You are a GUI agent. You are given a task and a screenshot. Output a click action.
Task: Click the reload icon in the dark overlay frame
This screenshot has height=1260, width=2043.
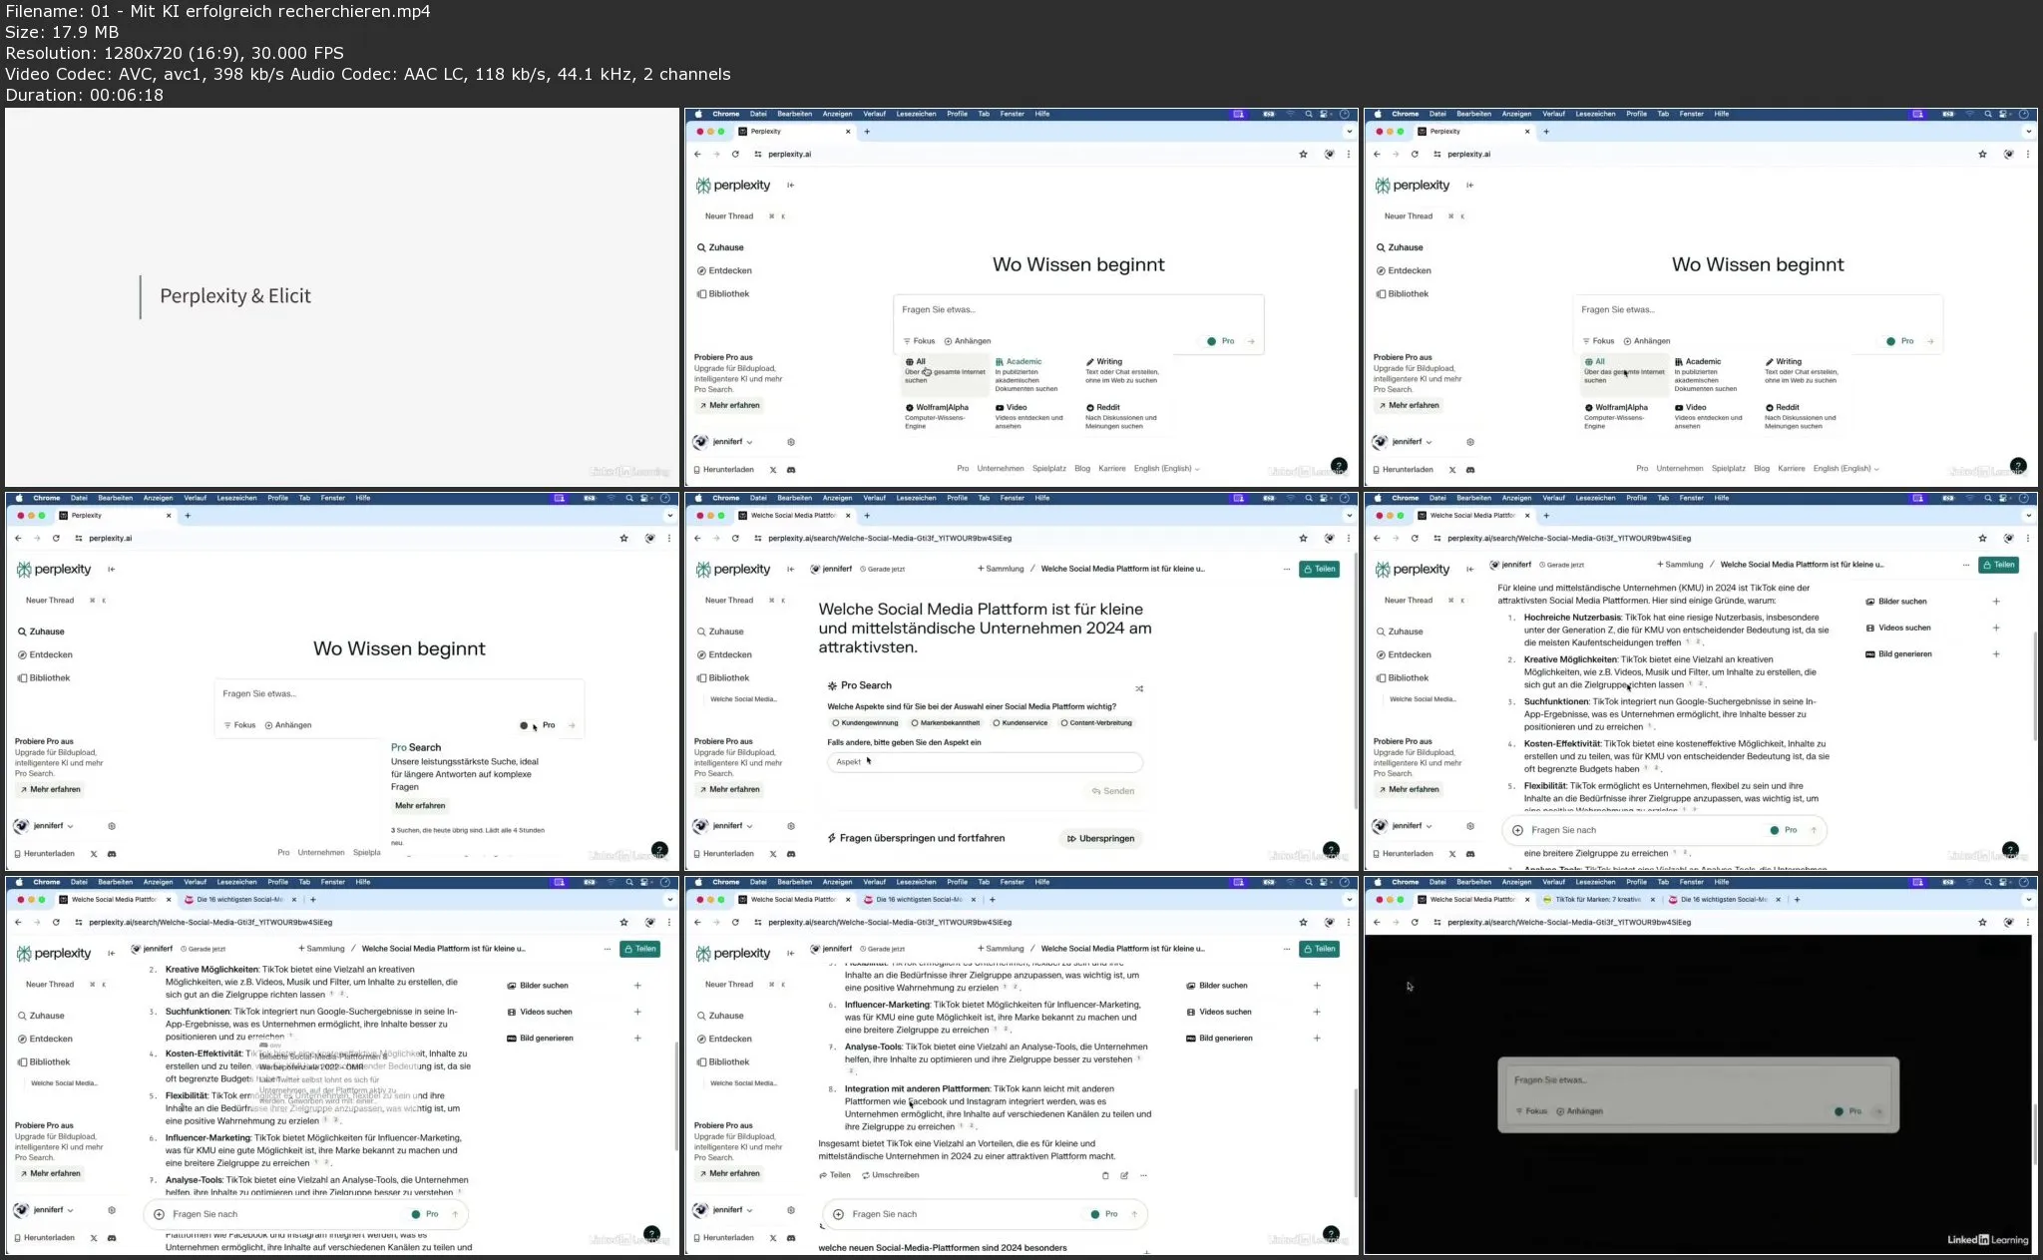tap(1415, 923)
